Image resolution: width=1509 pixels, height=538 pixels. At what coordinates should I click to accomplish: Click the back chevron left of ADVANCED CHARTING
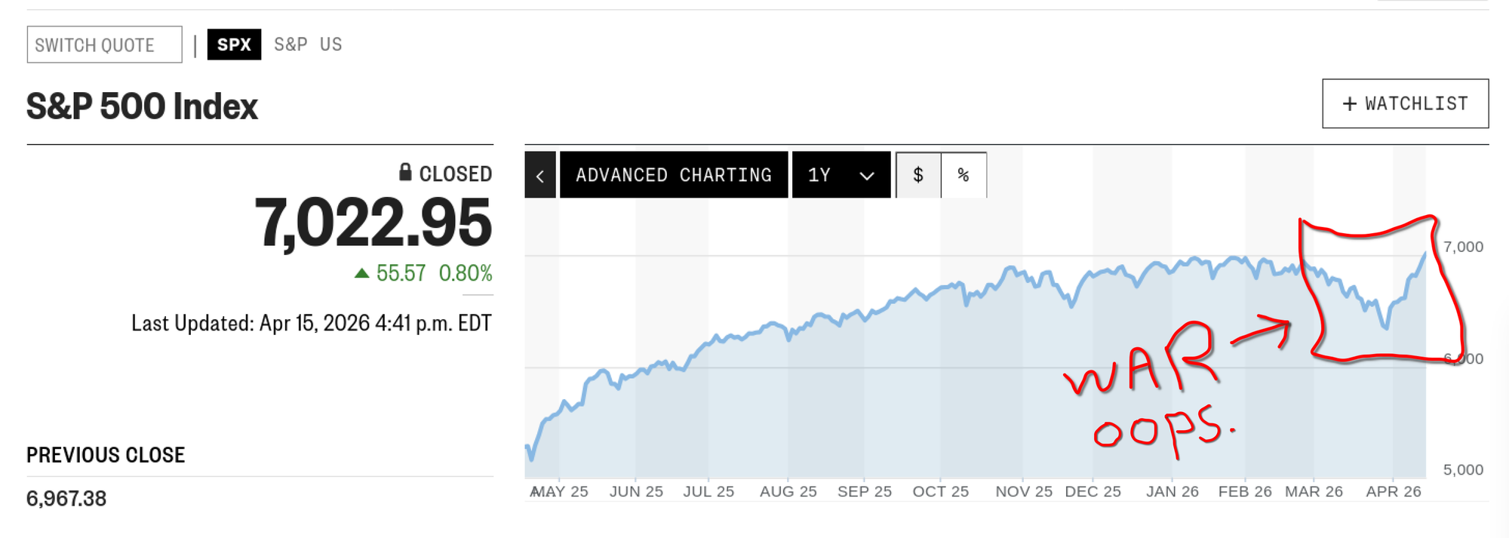(x=540, y=174)
